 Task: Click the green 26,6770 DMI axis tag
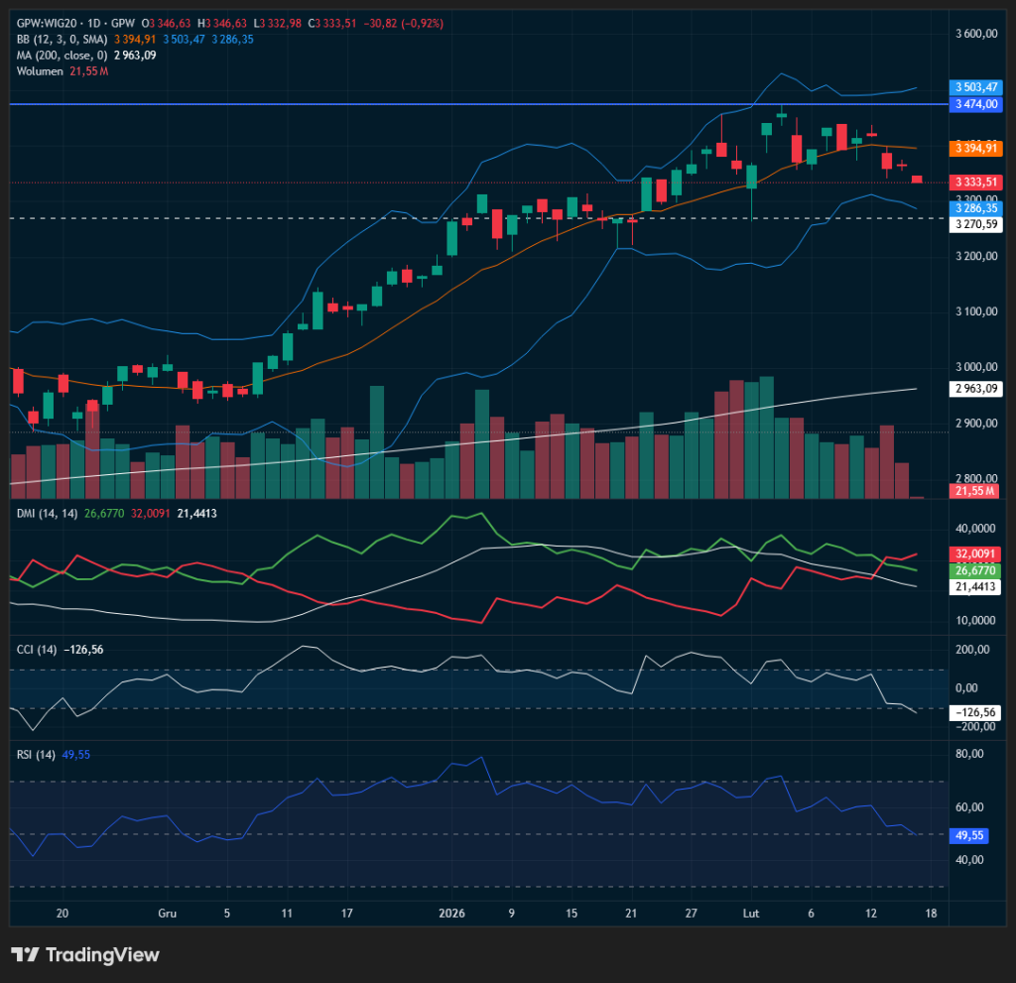coord(975,570)
